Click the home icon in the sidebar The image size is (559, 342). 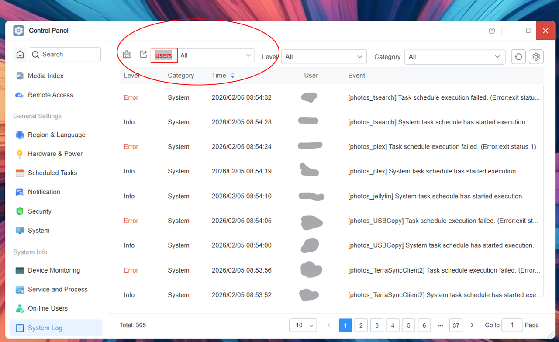click(20, 55)
